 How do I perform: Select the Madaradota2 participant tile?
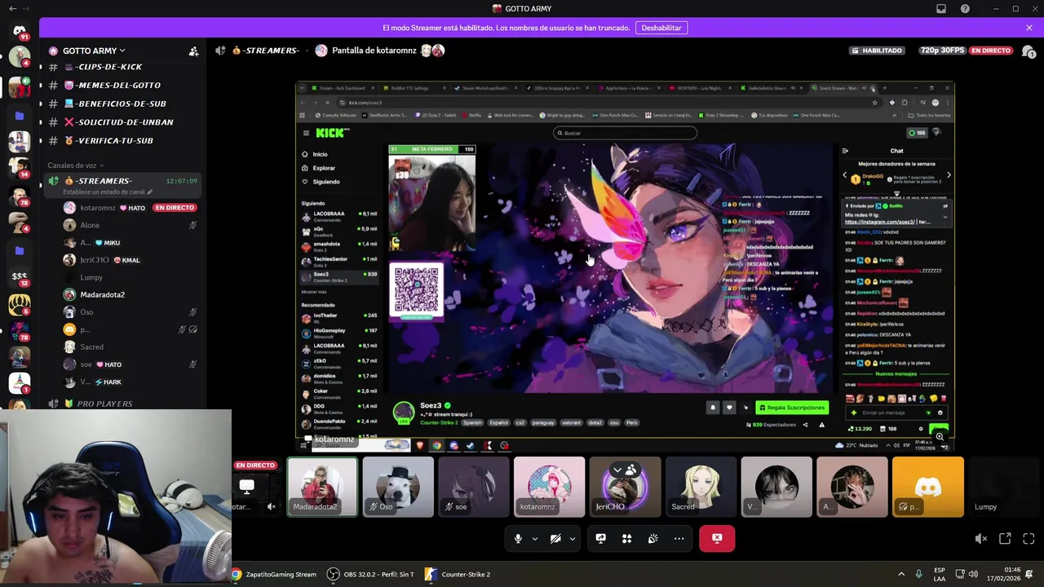tap(322, 487)
